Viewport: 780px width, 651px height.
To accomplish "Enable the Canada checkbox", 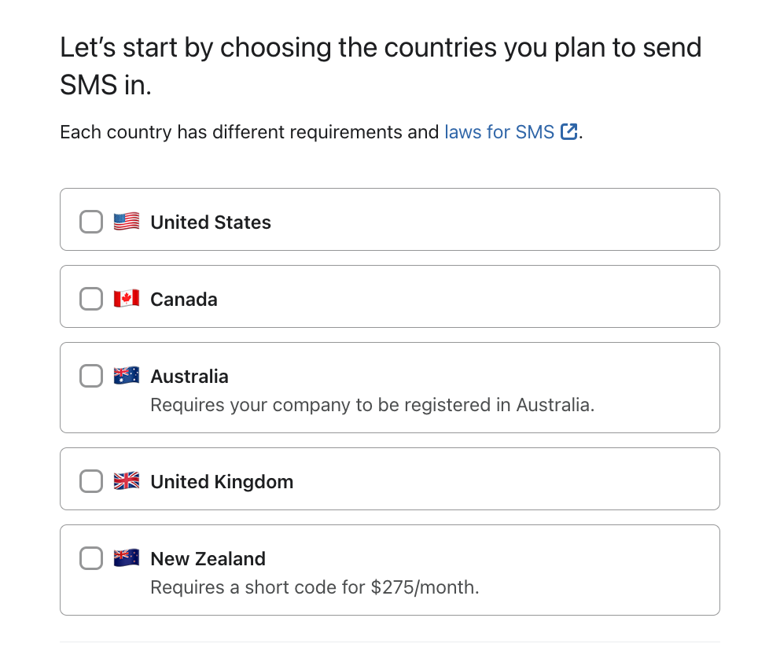I will point(90,299).
